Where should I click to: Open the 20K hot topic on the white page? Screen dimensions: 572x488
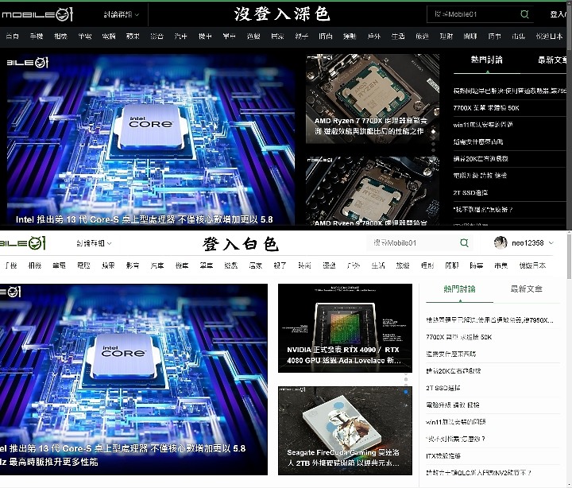click(x=453, y=371)
